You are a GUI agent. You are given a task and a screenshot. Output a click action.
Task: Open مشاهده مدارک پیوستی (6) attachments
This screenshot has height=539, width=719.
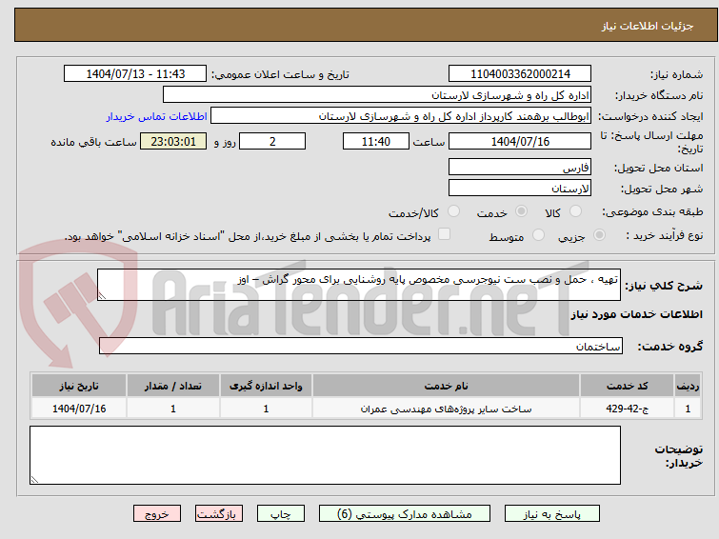click(405, 514)
